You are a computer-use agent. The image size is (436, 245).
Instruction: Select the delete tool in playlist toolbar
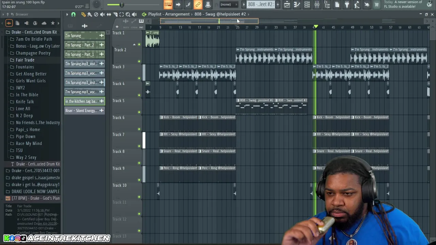click(96, 14)
